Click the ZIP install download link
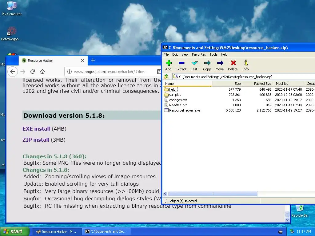The height and width of the screenshot is (236, 315). point(36,140)
